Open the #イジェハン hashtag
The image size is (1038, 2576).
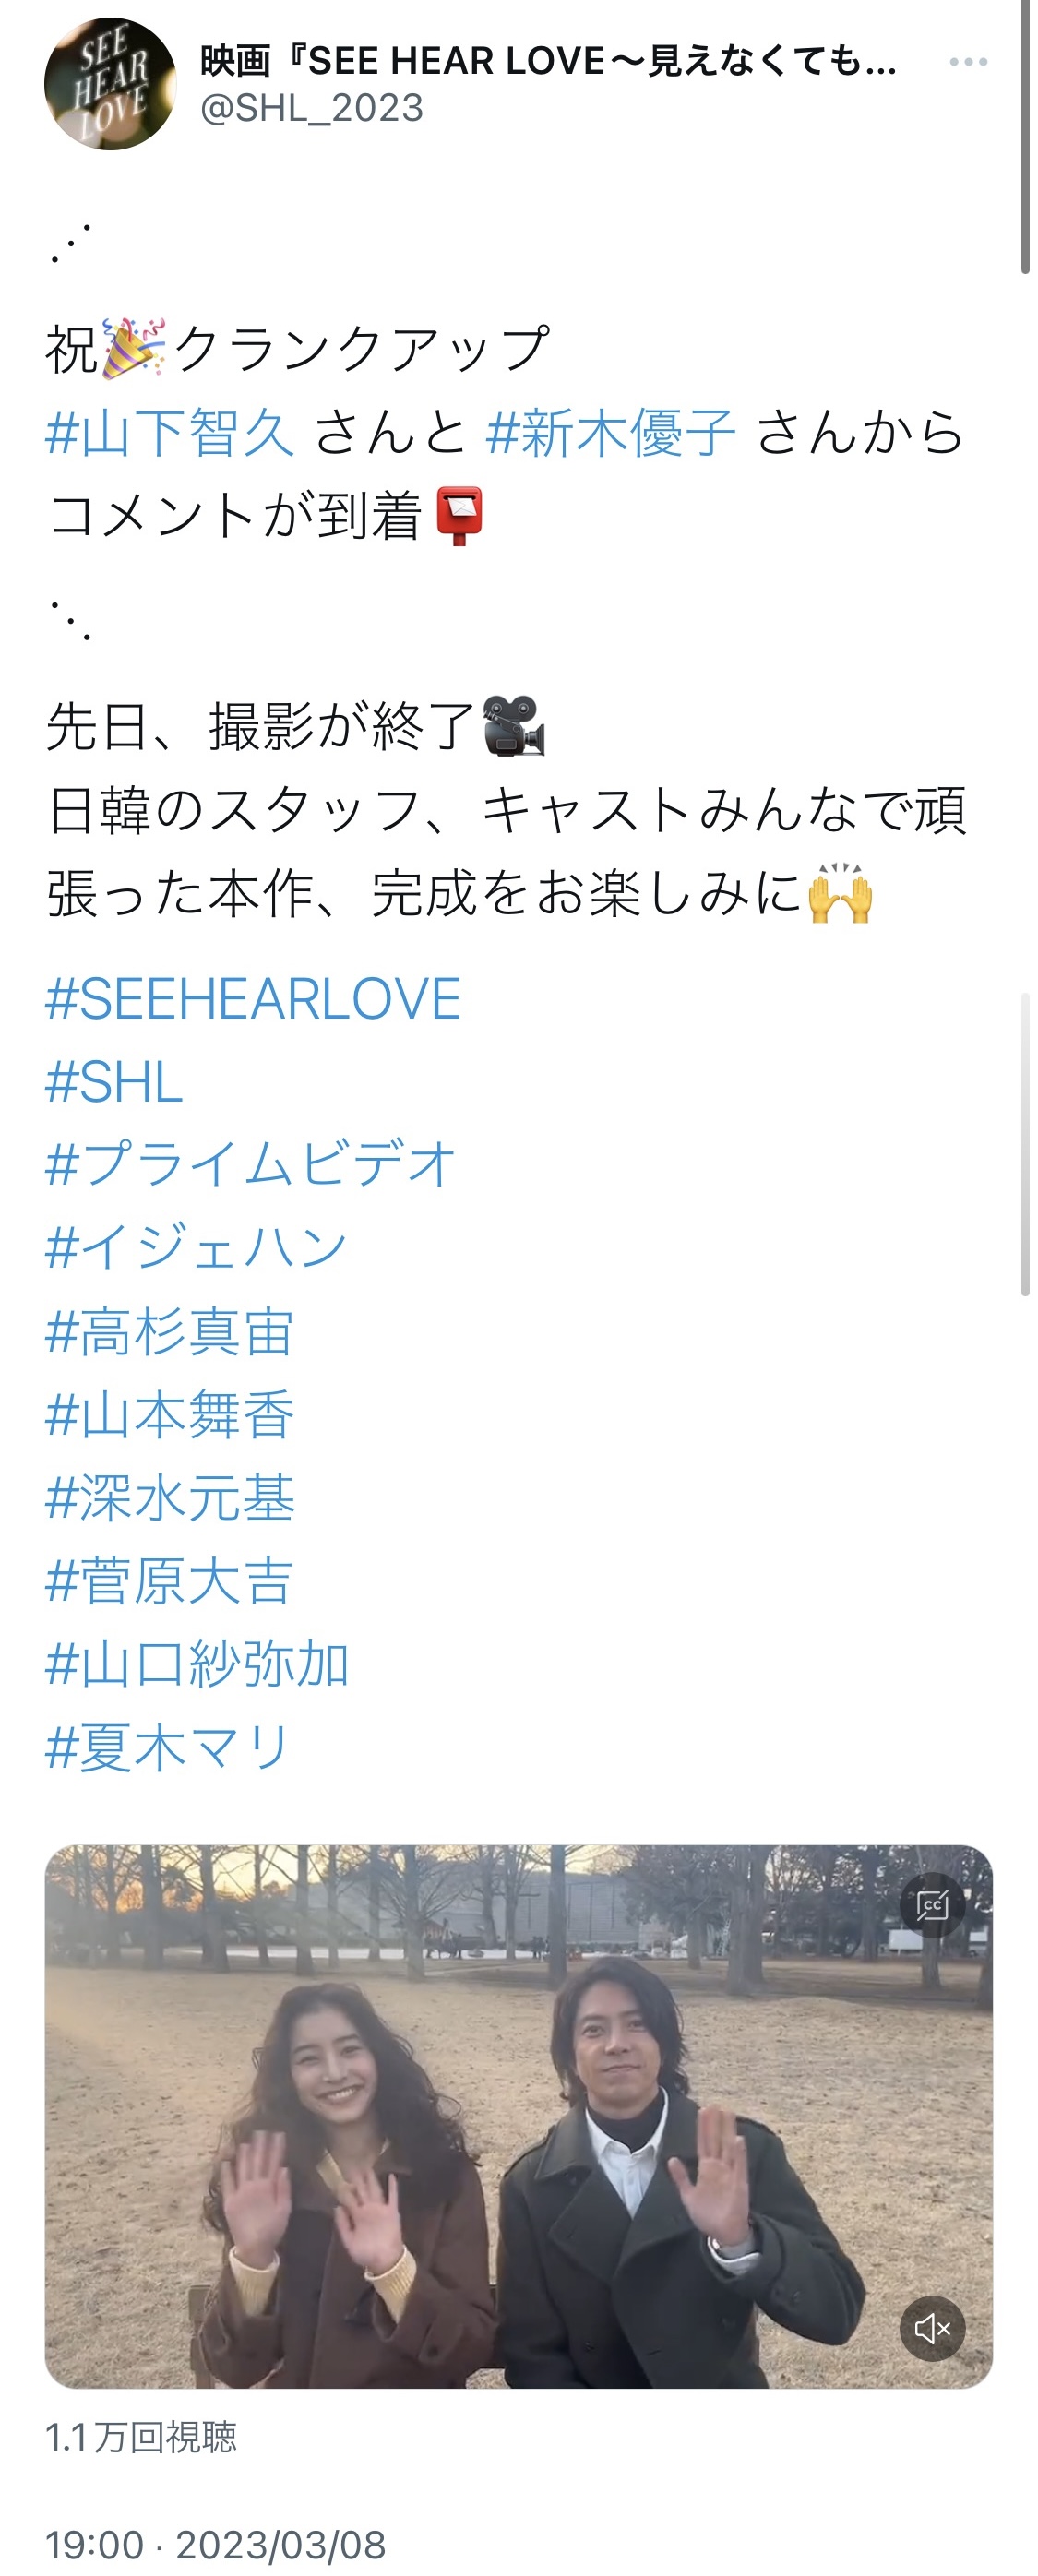196,1248
